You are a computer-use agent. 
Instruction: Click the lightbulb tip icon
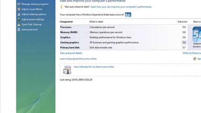(x=62, y=7)
